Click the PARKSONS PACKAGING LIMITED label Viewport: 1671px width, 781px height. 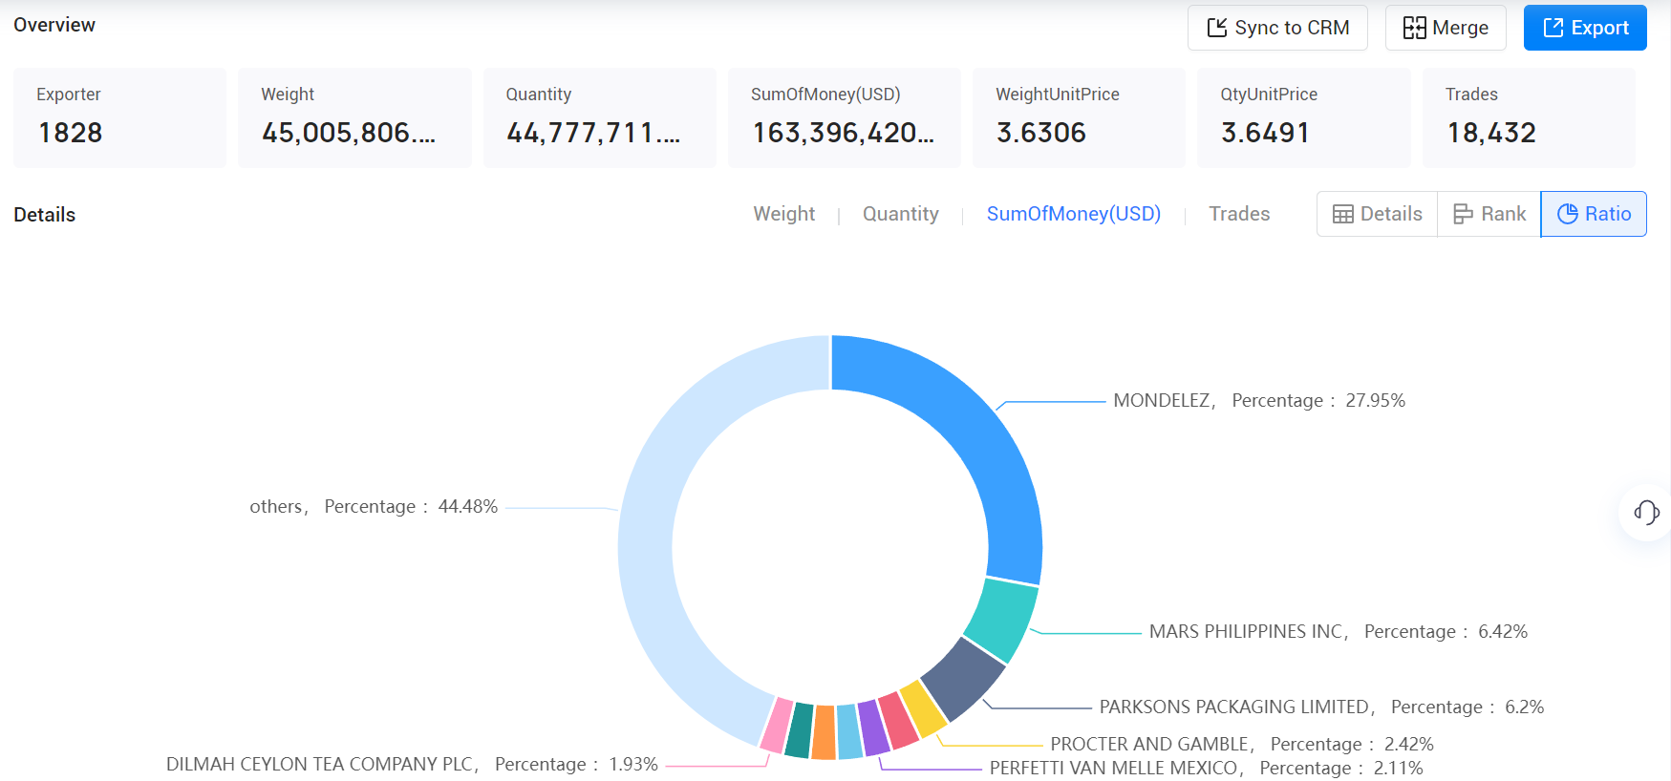tap(1321, 707)
